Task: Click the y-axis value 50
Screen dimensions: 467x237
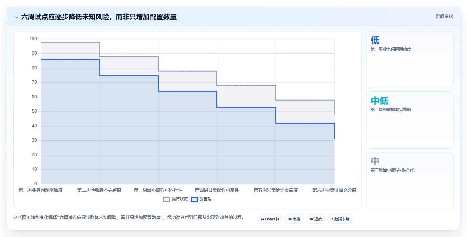Action: [34, 111]
